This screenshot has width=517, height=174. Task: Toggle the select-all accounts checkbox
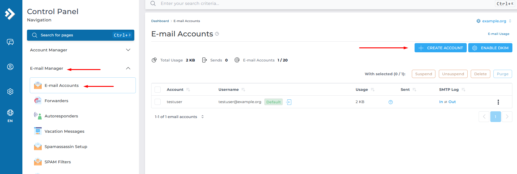click(x=158, y=90)
